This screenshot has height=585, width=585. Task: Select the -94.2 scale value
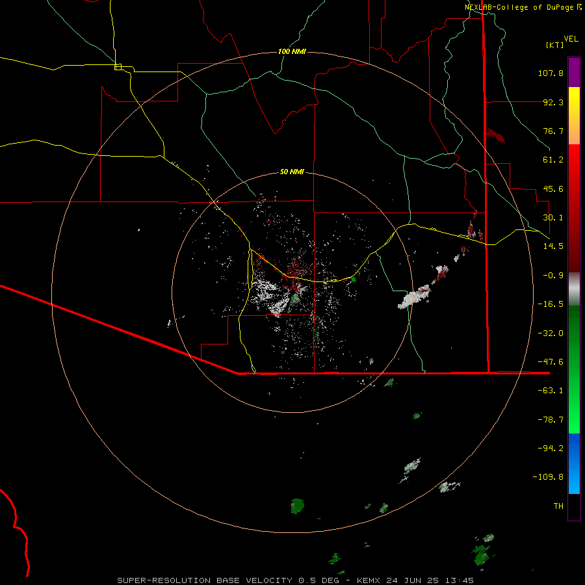coord(551,448)
